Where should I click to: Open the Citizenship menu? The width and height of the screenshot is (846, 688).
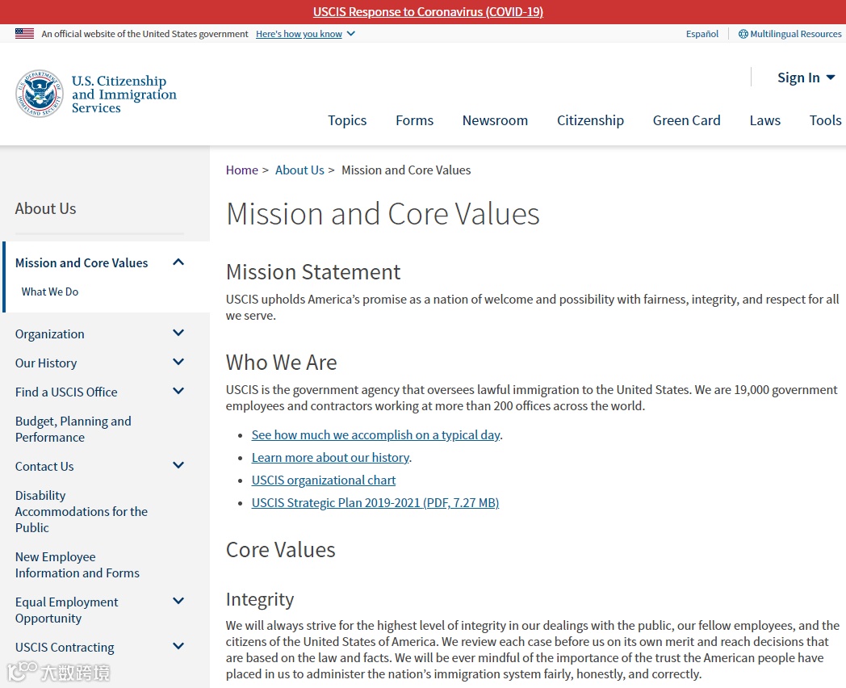click(x=590, y=120)
